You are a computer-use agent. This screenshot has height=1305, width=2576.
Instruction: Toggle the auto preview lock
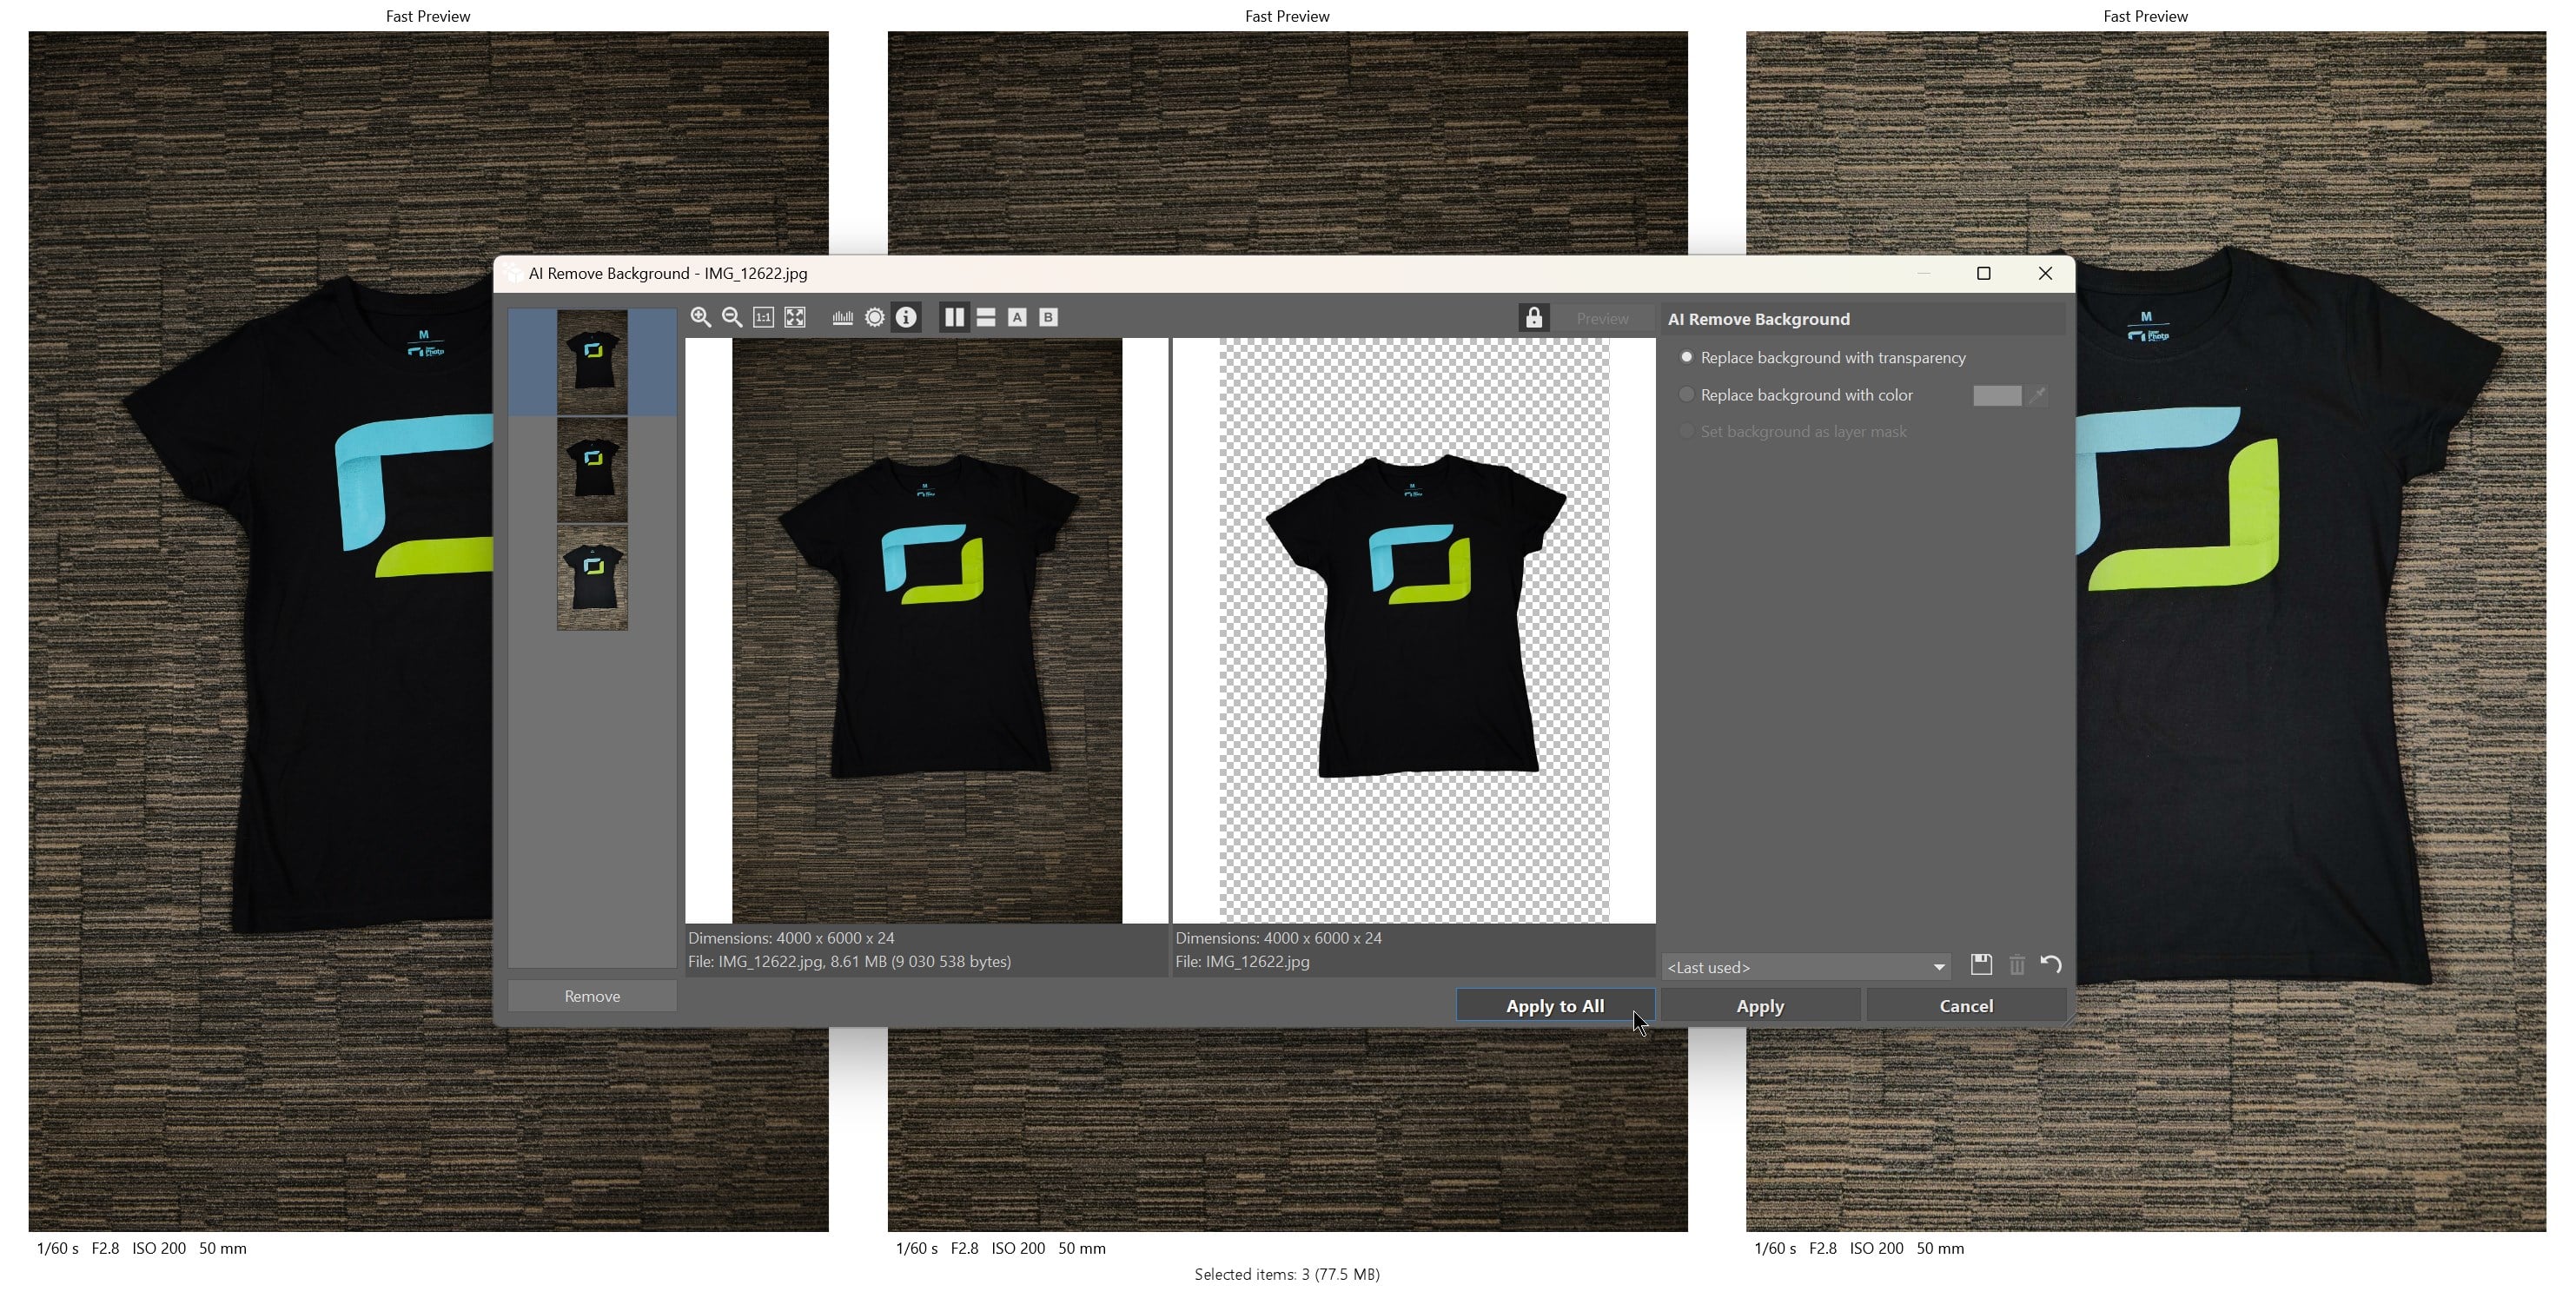pyautogui.click(x=1534, y=318)
